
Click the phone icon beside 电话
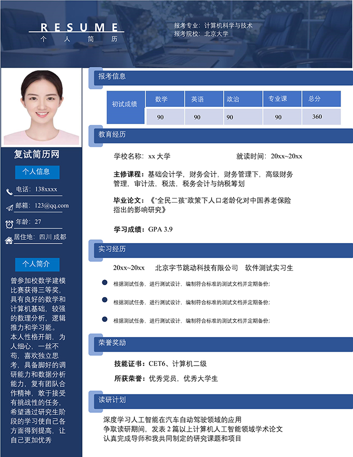(x=9, y=192)
